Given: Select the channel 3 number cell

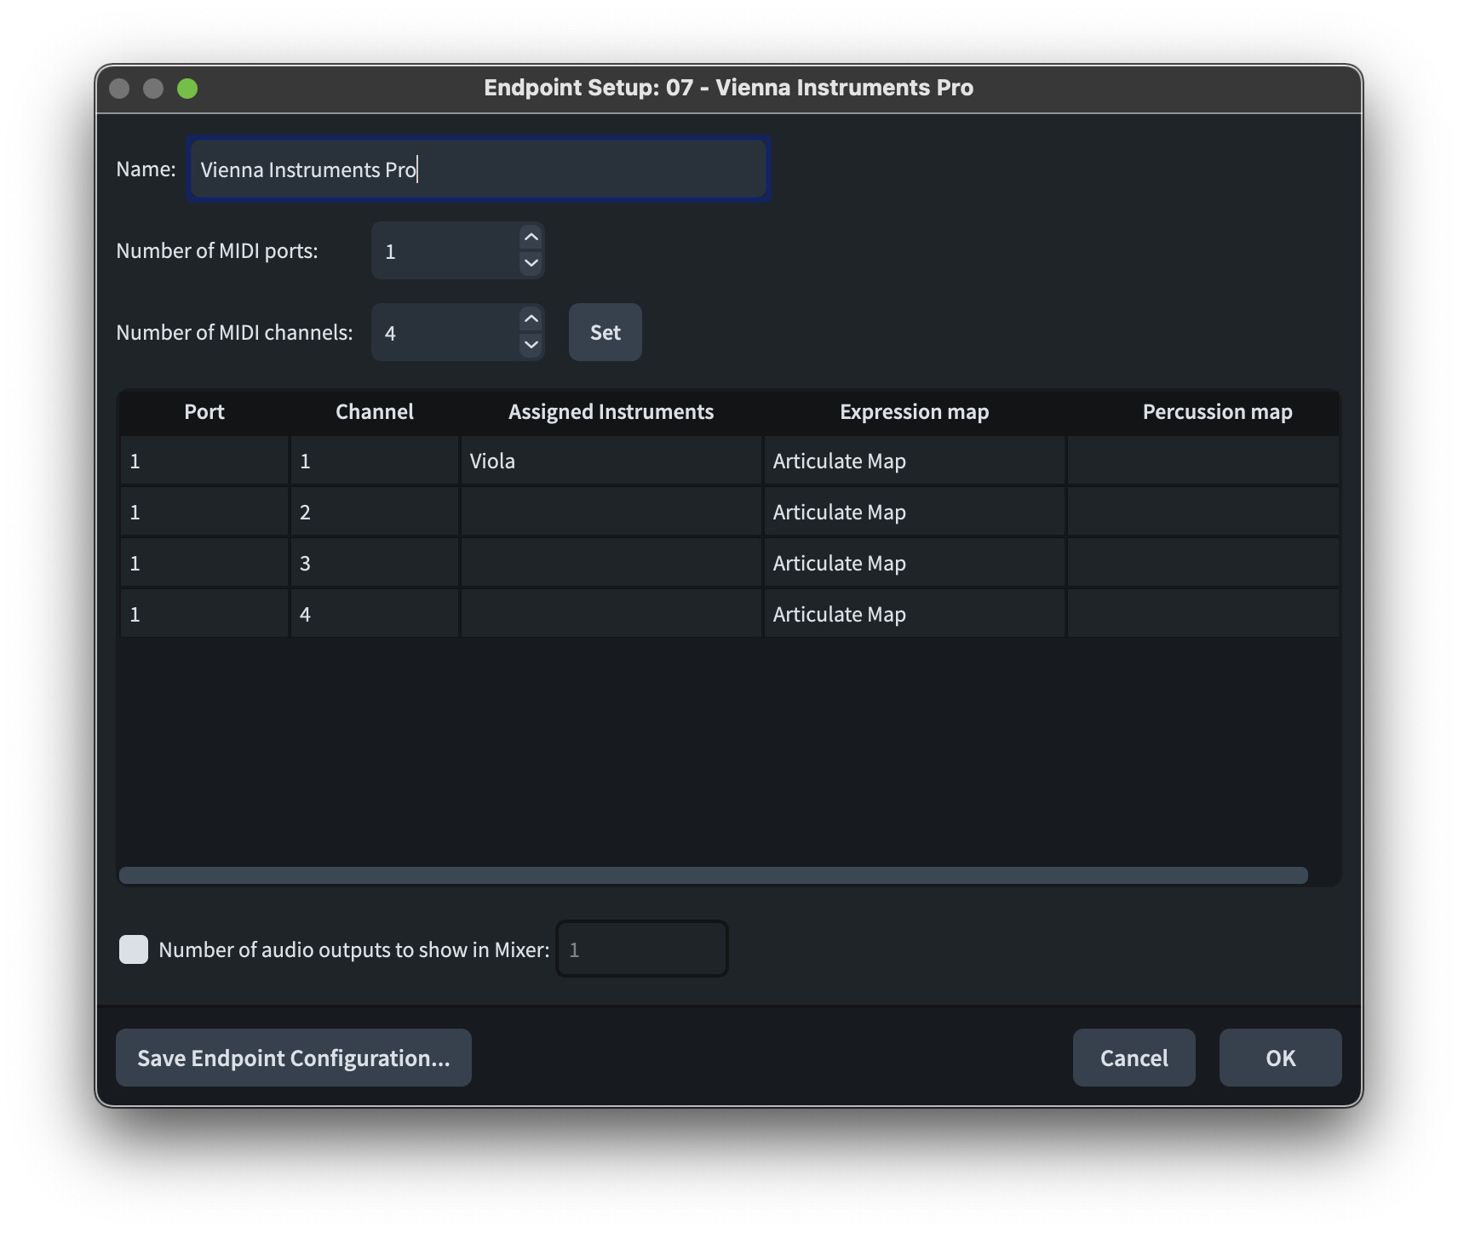Looking at the screenshot, I should [x=375, y=563].
